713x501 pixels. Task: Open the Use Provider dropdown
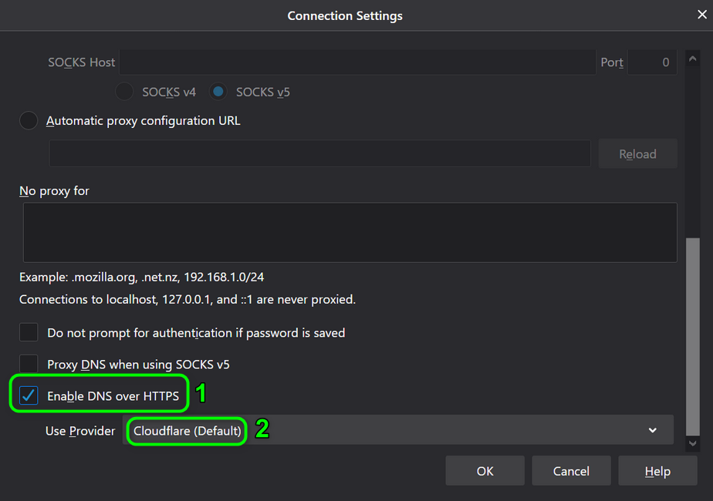[x=398, y=430]
